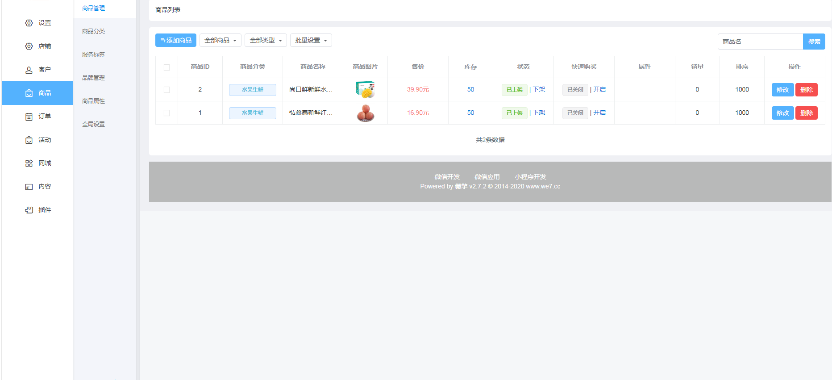Image resolution: width=832 pixels, height=380 pixels.
Task: Click the 共2条数据 record count text
Action: [490, 140]
